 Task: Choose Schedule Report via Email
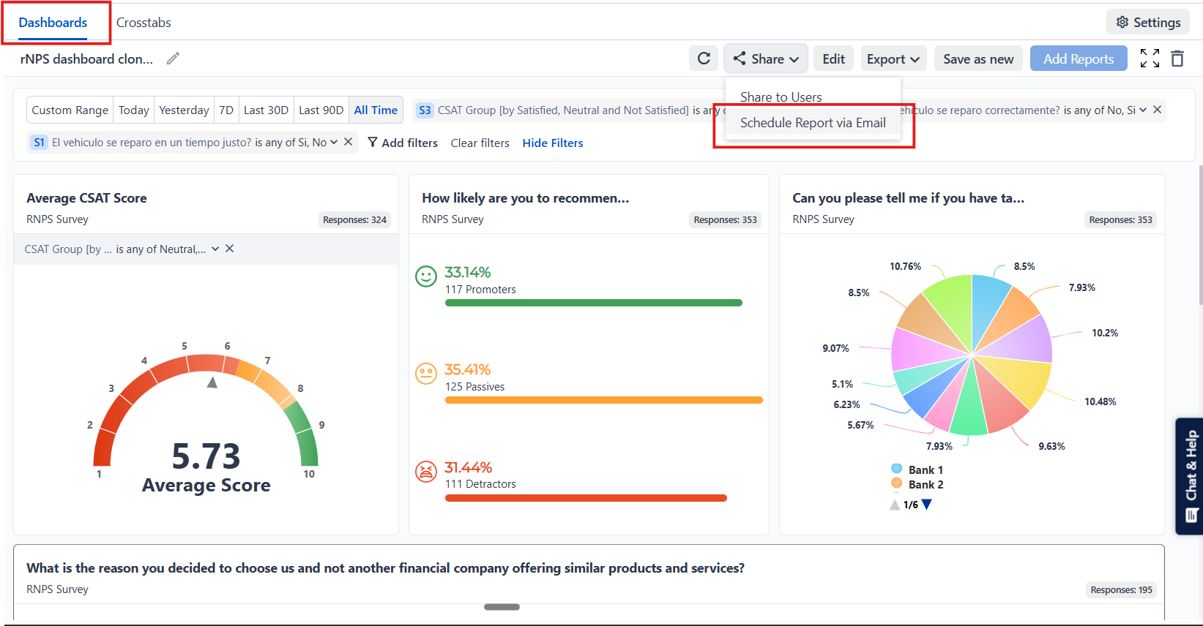813,123
